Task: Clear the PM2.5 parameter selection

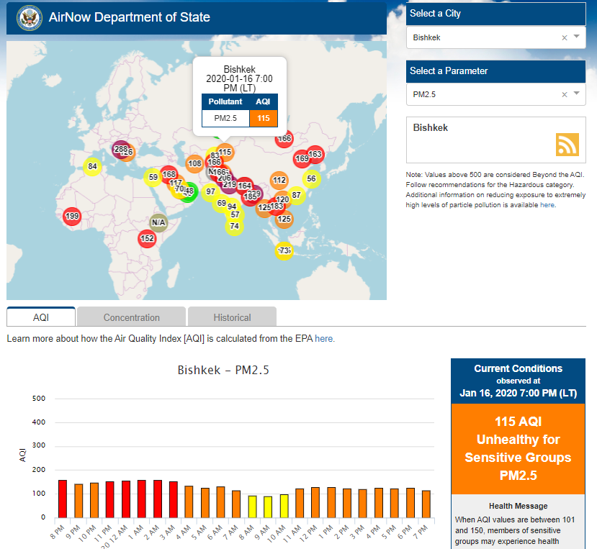Action: click(565, 94)
